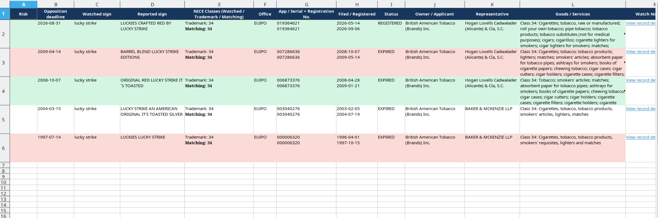This screenshot has height=218, width=658.
Task: Select filed date 1996-04-01 cell
Action: (357, 148)
